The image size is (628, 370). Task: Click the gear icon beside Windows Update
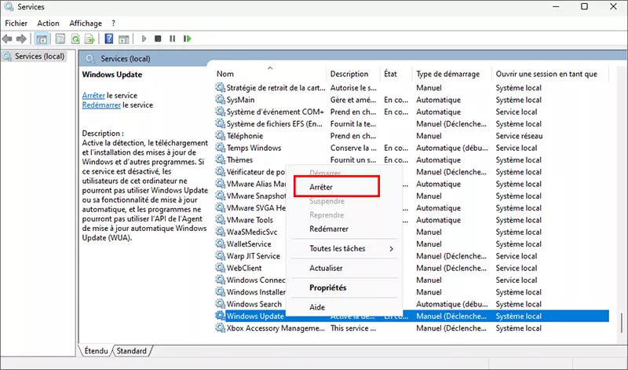point(220,316)
